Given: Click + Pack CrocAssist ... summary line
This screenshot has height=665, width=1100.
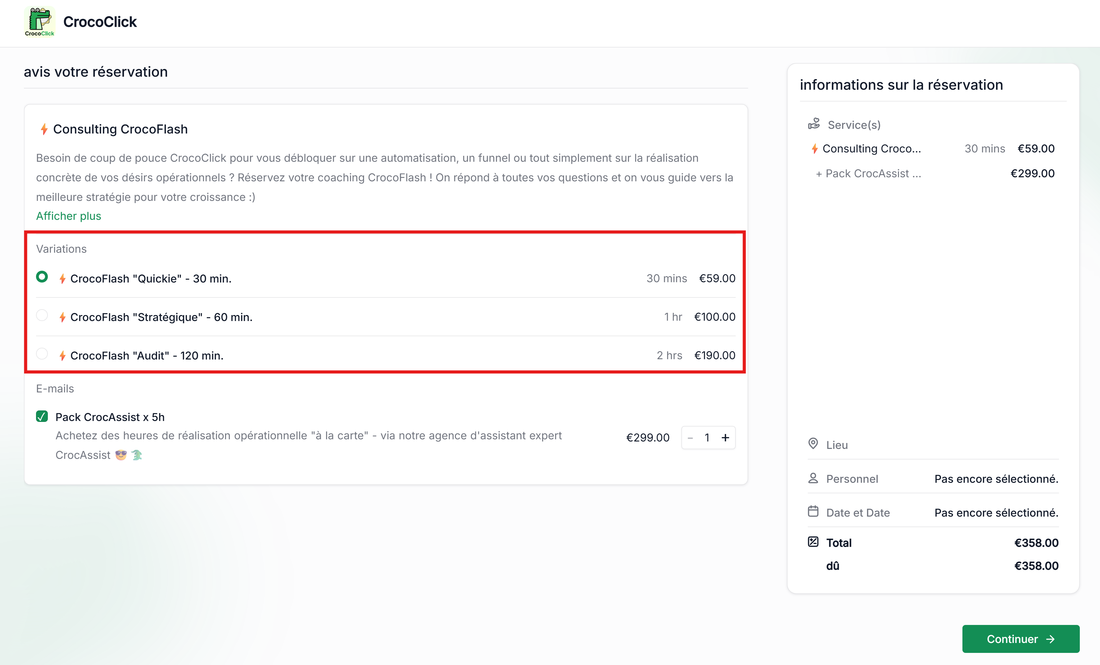Looking at the screenshot, I should 868,174.
